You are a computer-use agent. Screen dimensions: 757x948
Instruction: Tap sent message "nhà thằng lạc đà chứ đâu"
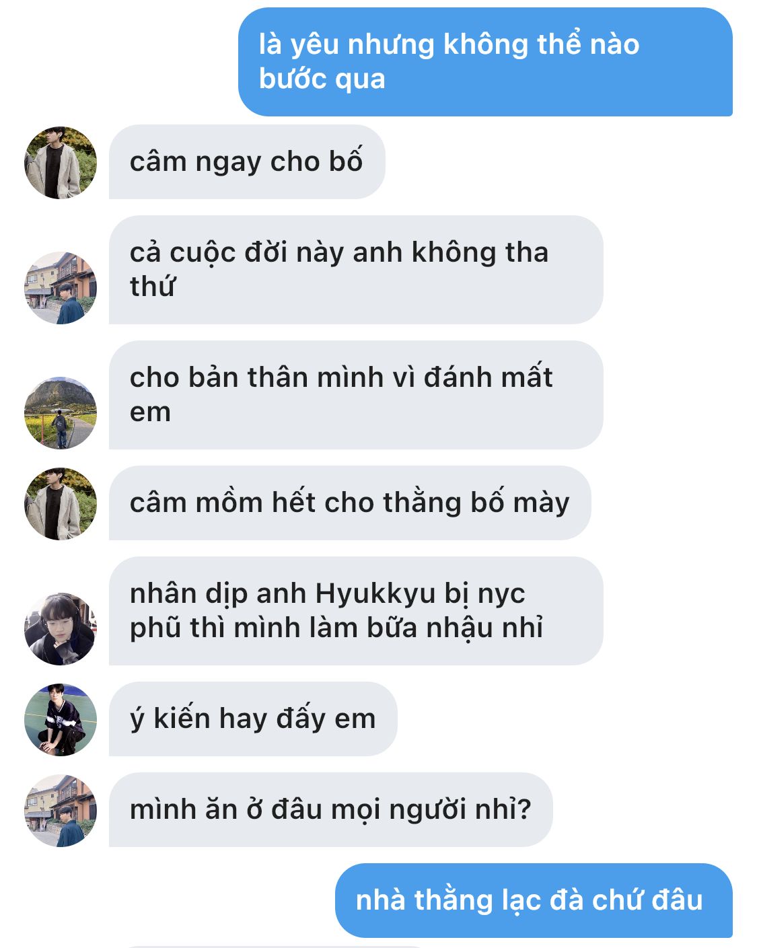click(534, 901)
